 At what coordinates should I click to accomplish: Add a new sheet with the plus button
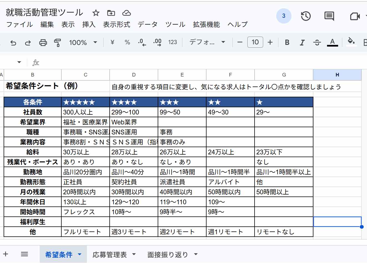6,254
